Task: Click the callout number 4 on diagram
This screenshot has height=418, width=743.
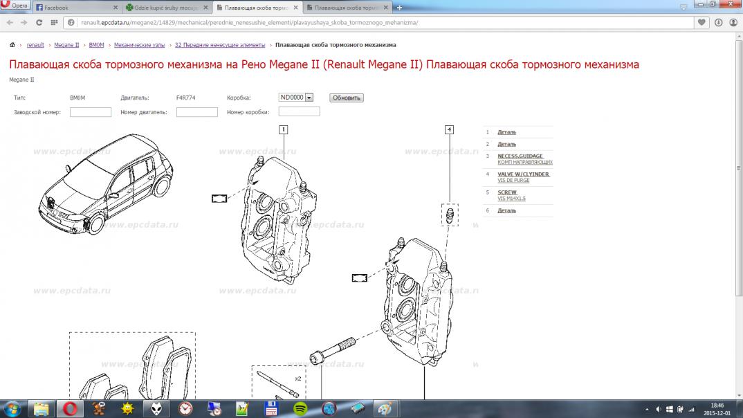Action: (449, 129)
